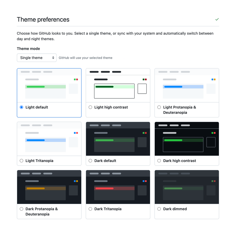The width and height of the screenshot is (236, 236).
Task: Select the Light high contrast radio button
Action: point(90,107)
